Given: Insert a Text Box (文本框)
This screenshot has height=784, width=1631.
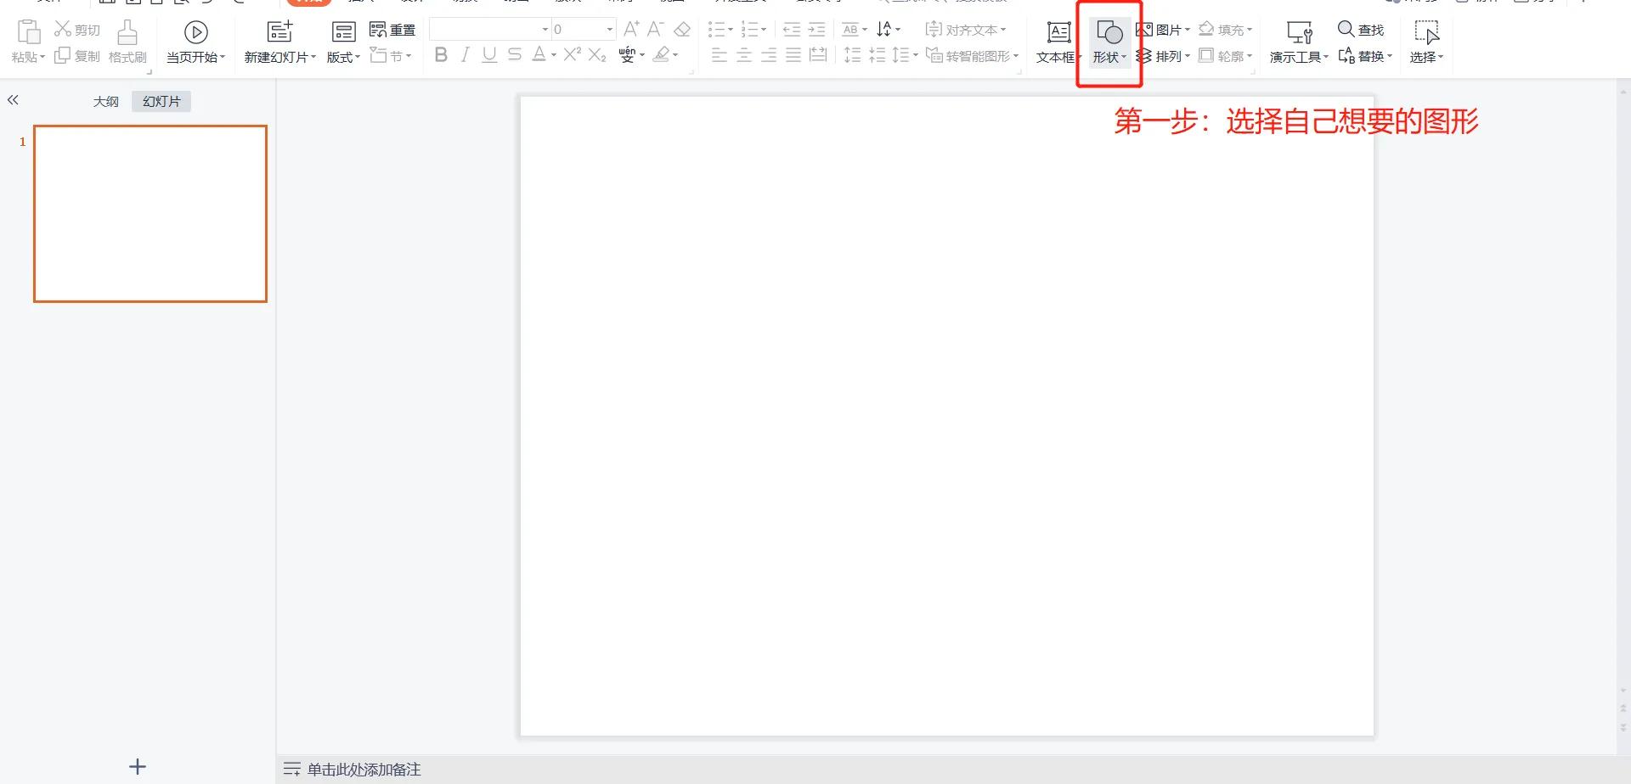Looking at the screenshot, I should pyautogui.click(x=1056, y=42).
